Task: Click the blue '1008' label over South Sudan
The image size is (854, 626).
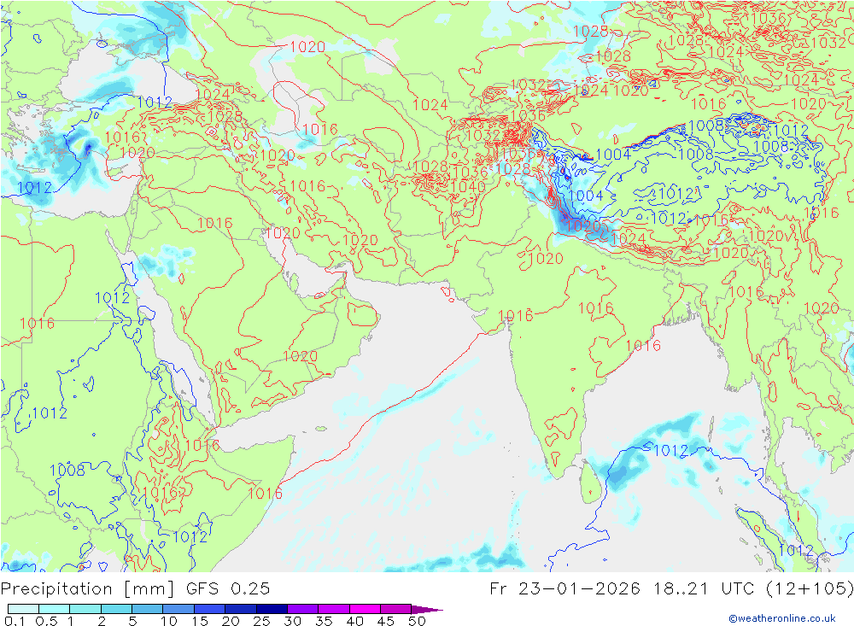Action: click(x=67, y=470)
